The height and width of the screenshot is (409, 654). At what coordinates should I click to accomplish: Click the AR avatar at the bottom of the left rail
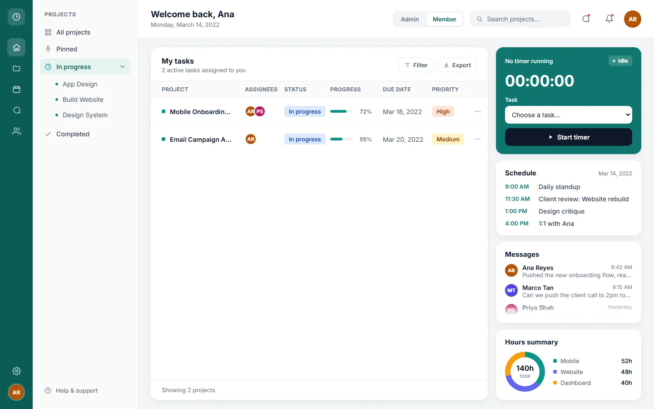tap(16, 392)
